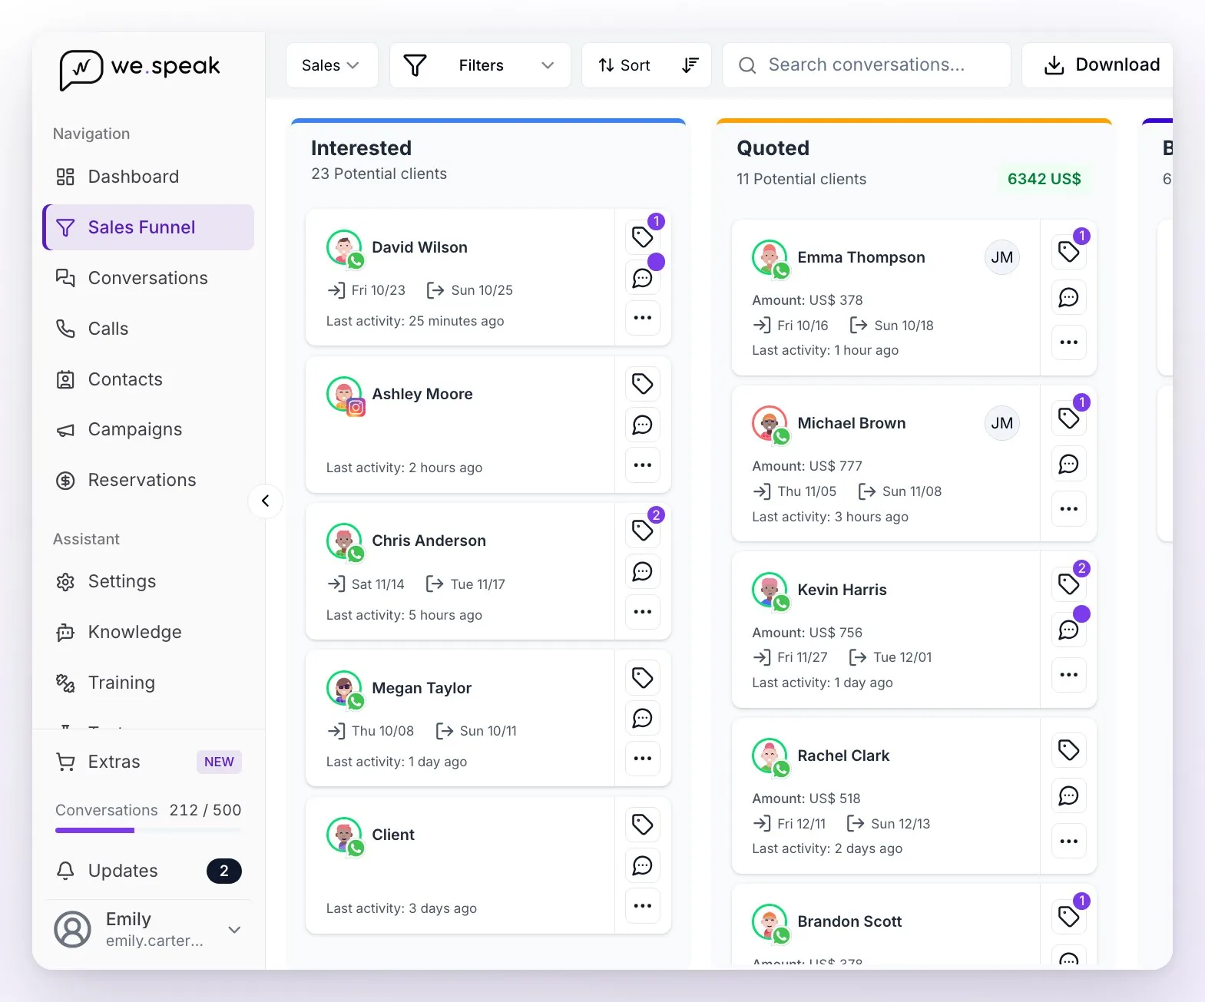Click tag icon on Ashley Moore card

coord(643,383)
